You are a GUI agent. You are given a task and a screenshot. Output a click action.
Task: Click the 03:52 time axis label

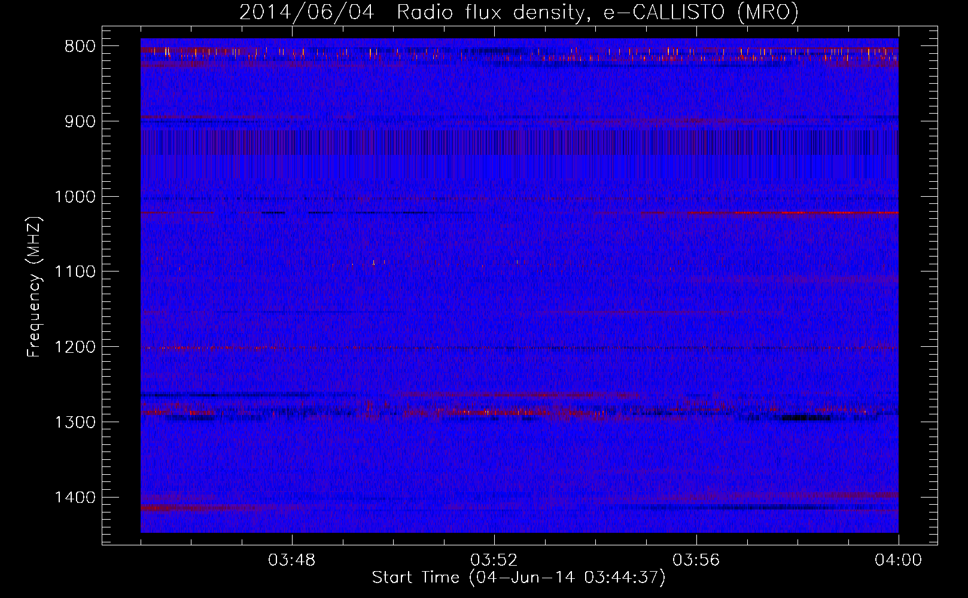tap(494, 560)
